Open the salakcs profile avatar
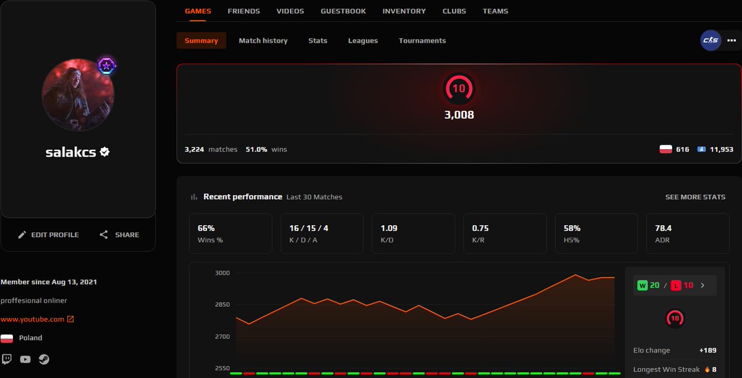The image size is (742, 378). [x=78, y=95]
